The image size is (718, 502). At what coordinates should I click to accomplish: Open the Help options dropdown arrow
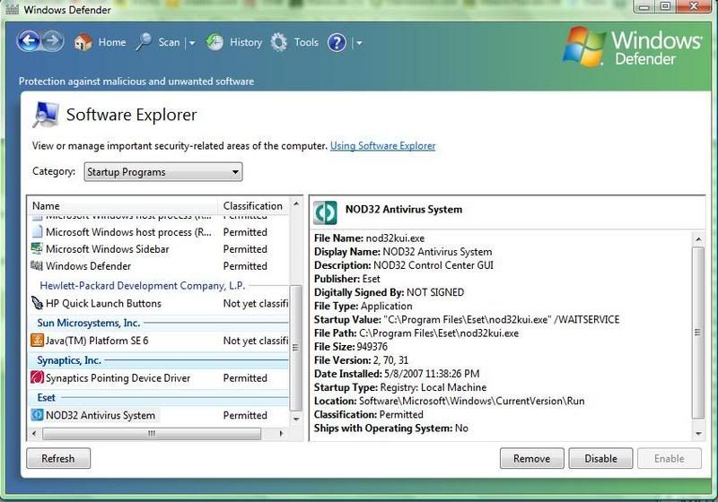(x=360, y=43)
